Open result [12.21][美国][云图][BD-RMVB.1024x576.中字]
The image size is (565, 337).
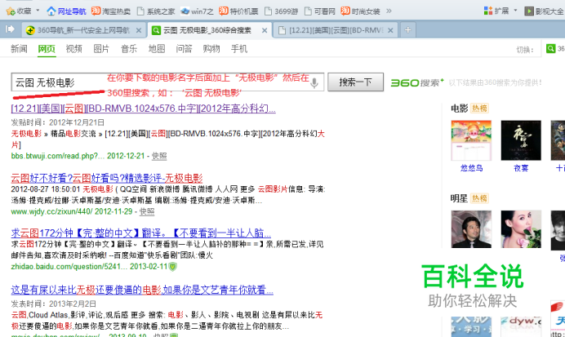coord(144,109)
